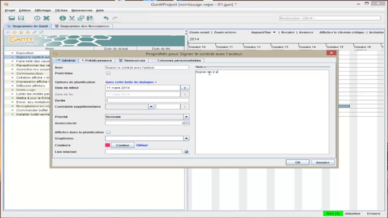The width and height of the screenshot is (388, 218).
Task: Click the Durée input field
Action: tap(147, 101)
